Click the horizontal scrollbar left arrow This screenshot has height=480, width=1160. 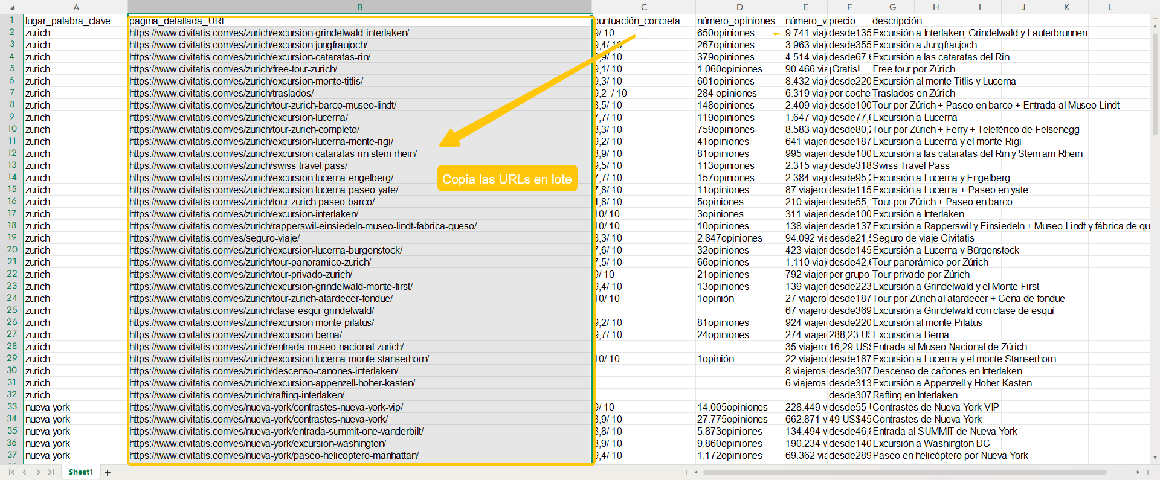click(x=696, y=472)
